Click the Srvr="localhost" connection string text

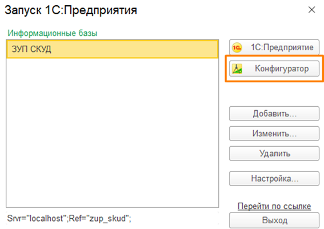tap(69, 218)
